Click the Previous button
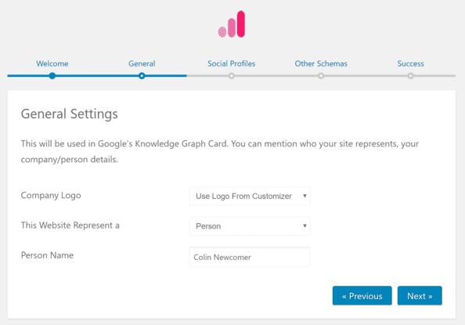This screenshot has width=465, height=325. point(362,295)
